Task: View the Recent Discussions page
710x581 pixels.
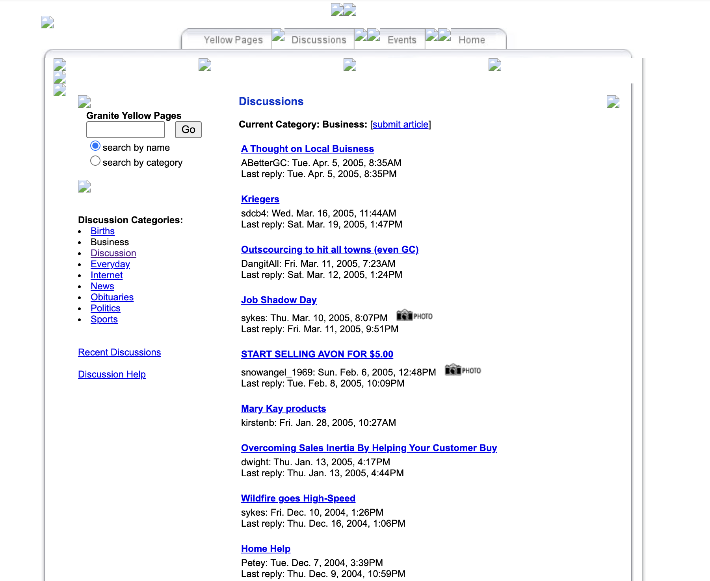Action: [119, 352]
